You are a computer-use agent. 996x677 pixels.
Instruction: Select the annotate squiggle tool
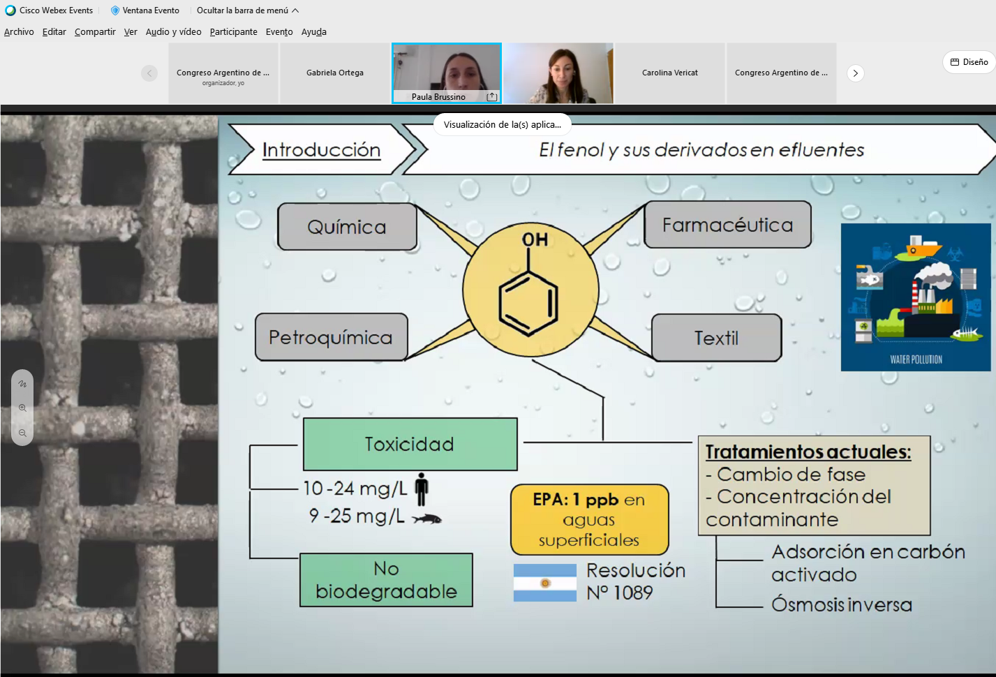22,384
